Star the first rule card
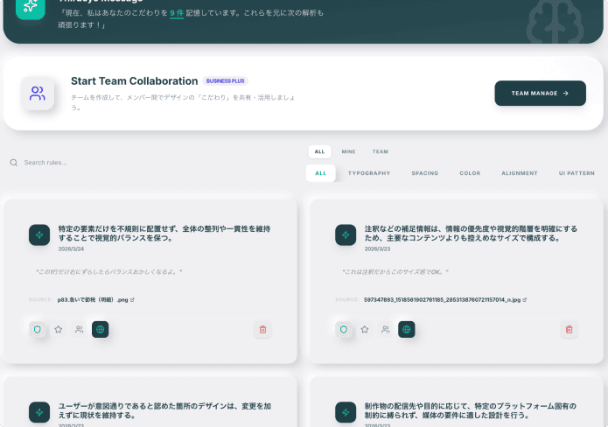This screenshot has width=608, height=427. pos(59,329)
